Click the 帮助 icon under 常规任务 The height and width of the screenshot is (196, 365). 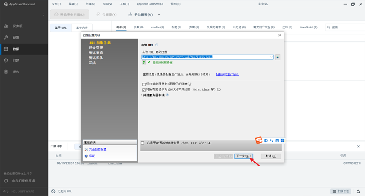point(86,156)
